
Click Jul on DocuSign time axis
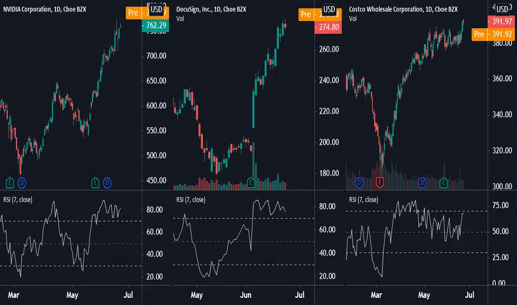[300, 295]
